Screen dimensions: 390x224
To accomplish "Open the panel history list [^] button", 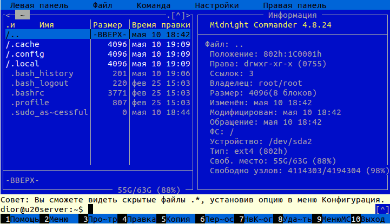I will pos(178,15).
